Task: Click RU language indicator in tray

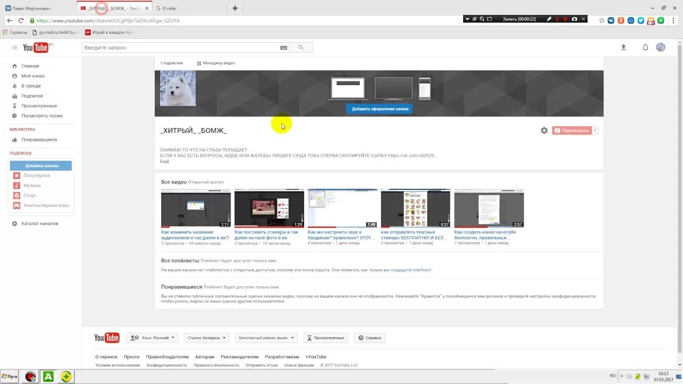Action: pyautogui.click(x=613, y=375)
